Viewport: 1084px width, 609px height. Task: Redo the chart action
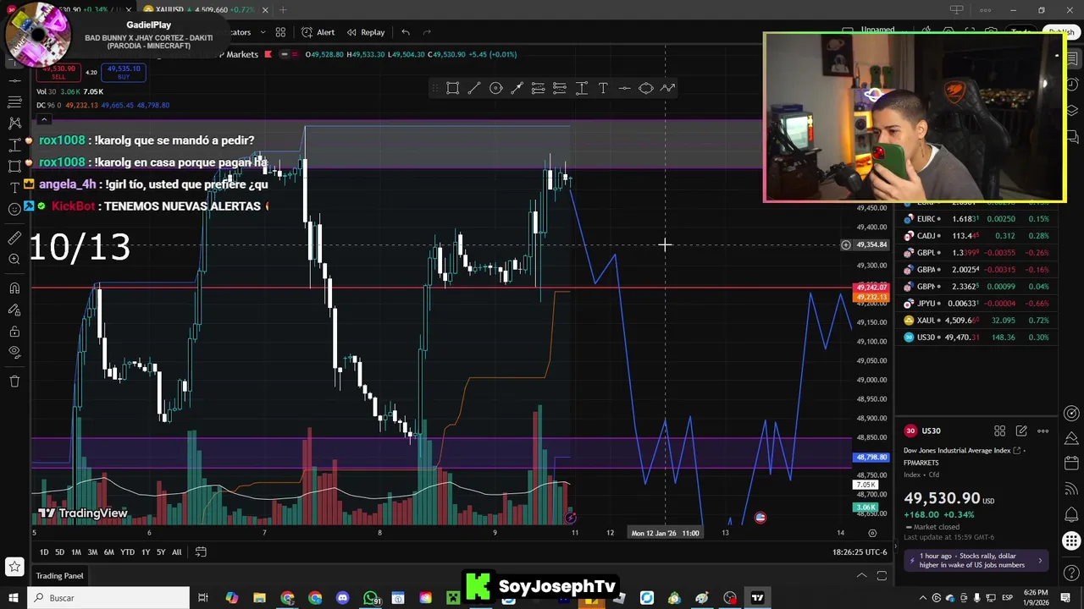(427, 32)
